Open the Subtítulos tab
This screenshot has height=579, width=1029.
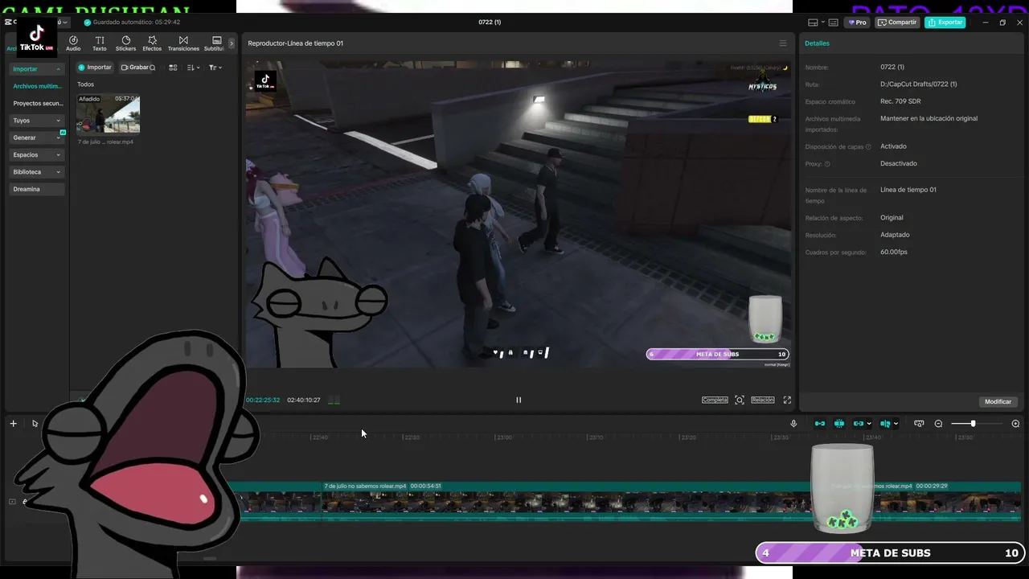click(x=215, y=43)
